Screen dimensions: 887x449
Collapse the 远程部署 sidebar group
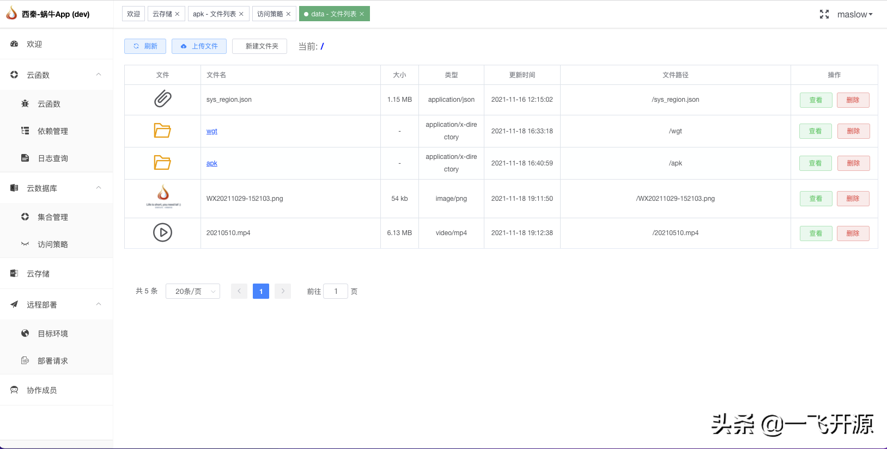pos(99,304)
